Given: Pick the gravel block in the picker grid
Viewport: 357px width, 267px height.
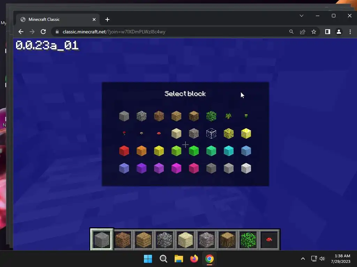Looking at the screenshot, I should click(142, 116).
